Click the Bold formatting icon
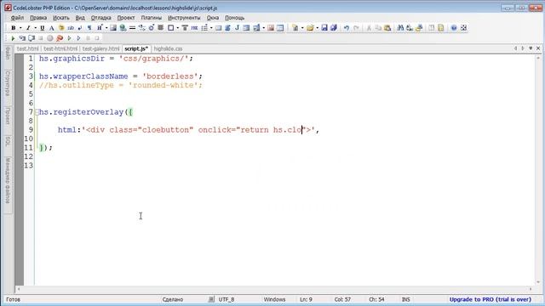 [x=14, y=28]
